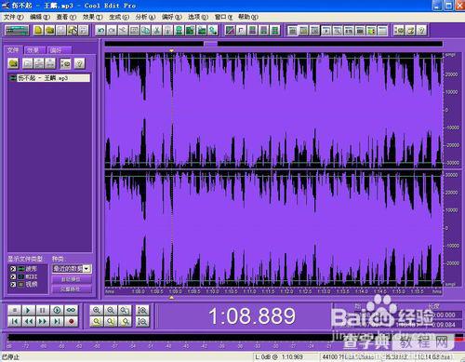Click the Undo arrow toolbar icon
The width and height of the screenshot is (465, 362).
100,31
